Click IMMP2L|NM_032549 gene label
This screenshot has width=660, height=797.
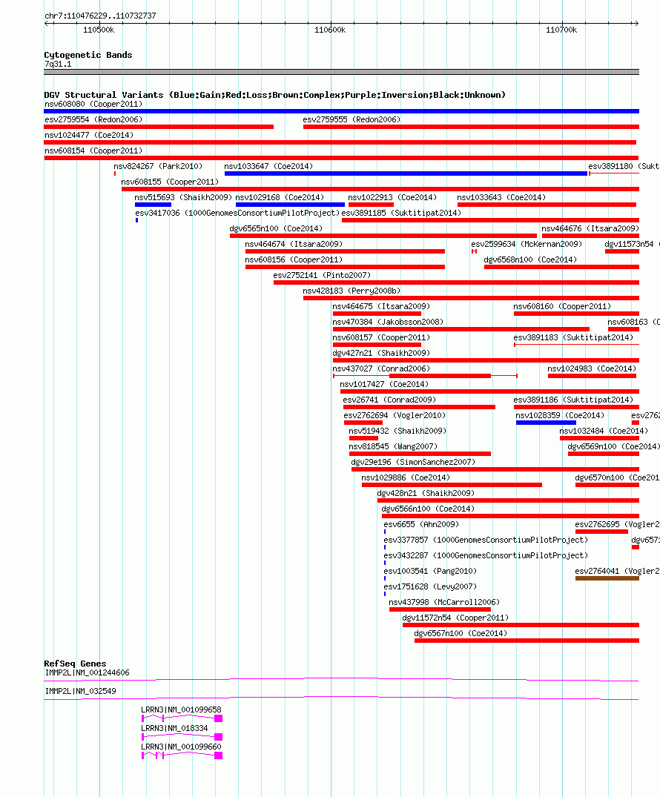point(80,691)
